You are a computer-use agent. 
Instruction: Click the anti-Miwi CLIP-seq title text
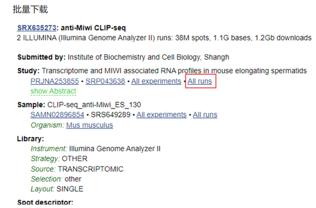point(93,28)
